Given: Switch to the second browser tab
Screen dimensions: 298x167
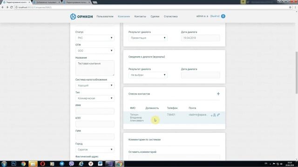Looking at the screenshot, I should 47,2.
